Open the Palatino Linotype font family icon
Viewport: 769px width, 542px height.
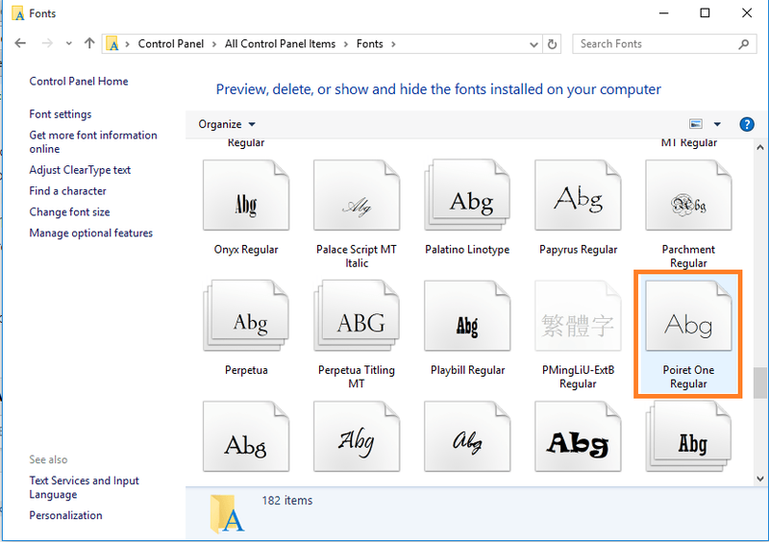point(467,195)
